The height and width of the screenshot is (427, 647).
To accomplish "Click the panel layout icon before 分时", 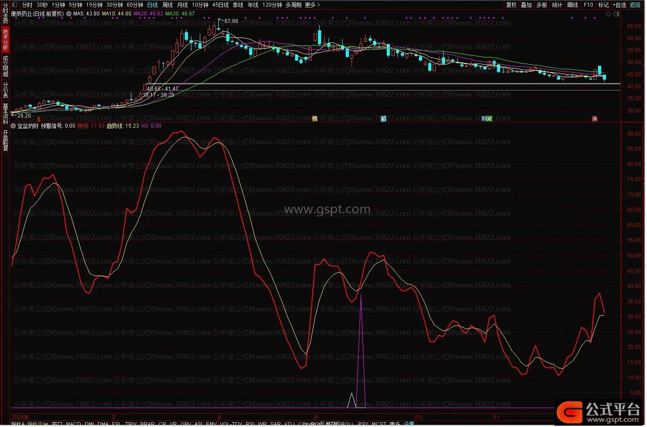I will (15, 5).
